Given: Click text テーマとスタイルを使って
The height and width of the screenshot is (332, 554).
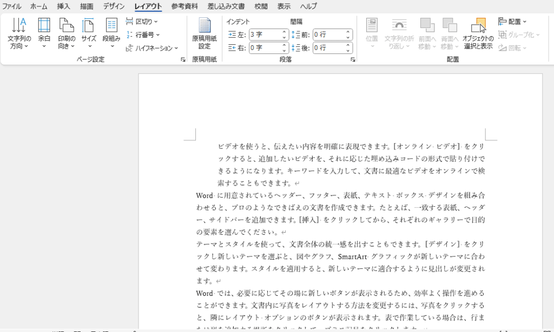Looking at the screenshot, I should click(239, 244).
